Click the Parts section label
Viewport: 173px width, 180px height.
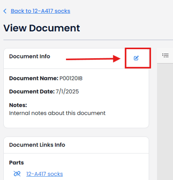click(17, 163)
